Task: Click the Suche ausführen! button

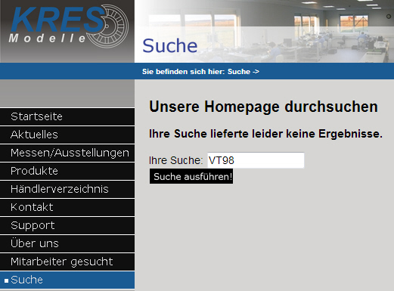Action: [x=191, y=176]
